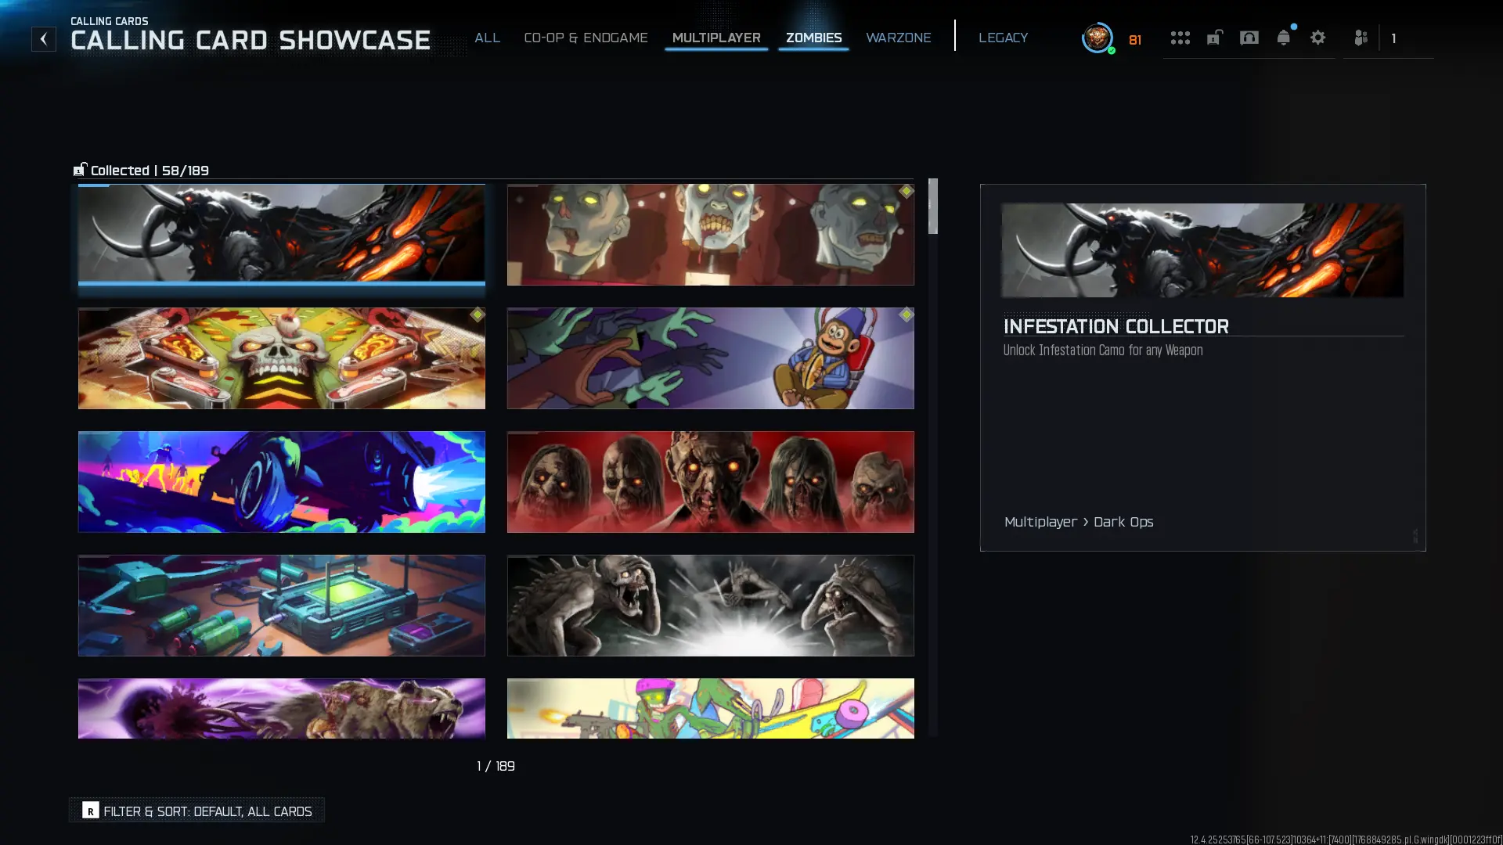Screen dimensions: 1503x845
Task: Click the calling cards scrollbar
Action: point(932,457)
